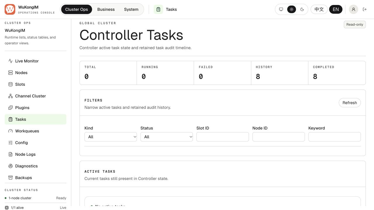Click the Slots database icon
The image size is (374, 210).
coord(11,84)
